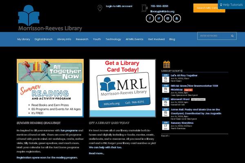
Task: Open the Blog page
Action: 172,39
